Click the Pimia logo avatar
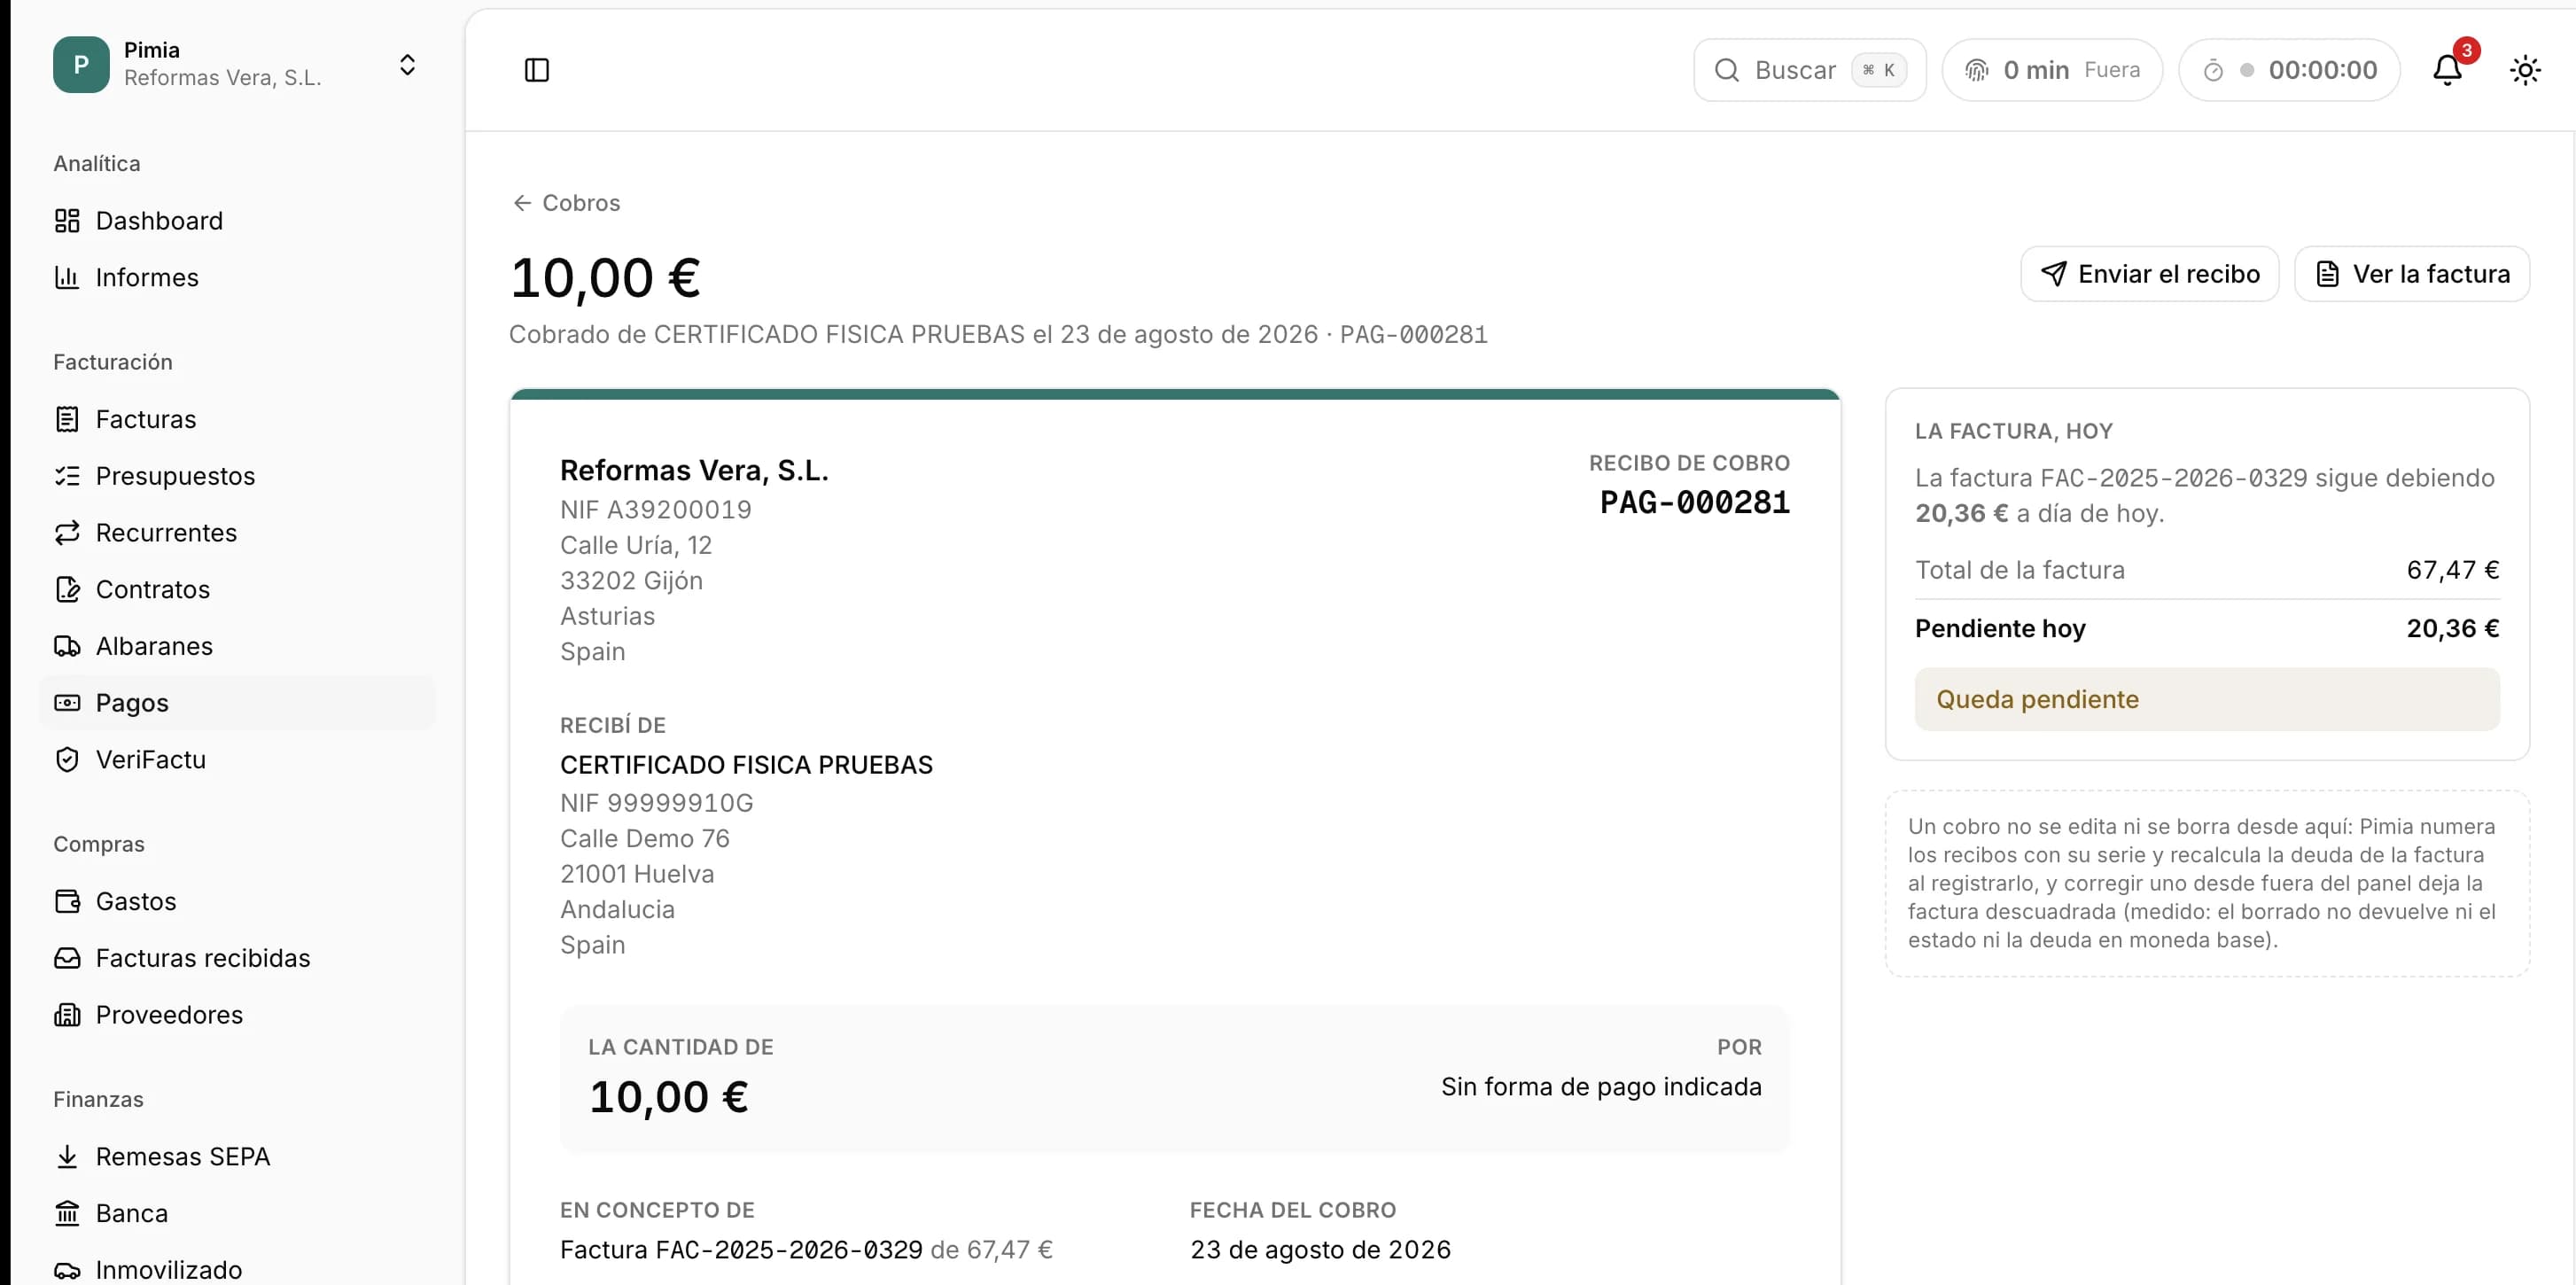Screen dimensions: 2576x1285 pos(81,65)
